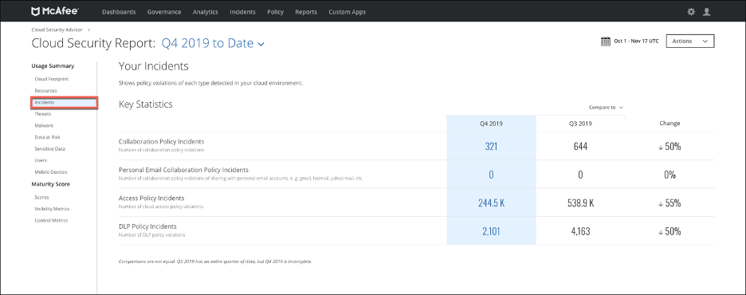Screen dimensions: 746x295
Task: Click the Q3 2019 column header
Action: click(580, 124)
